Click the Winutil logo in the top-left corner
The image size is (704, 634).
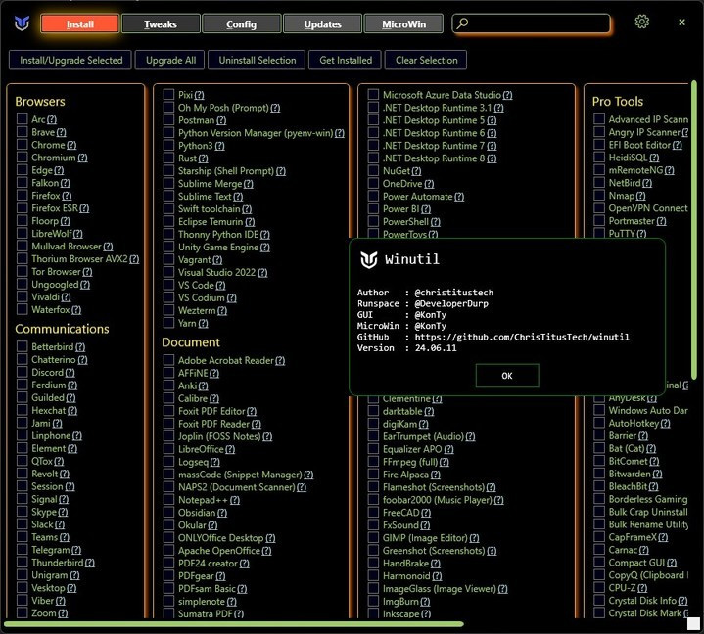pyautogui.click(x=22, y=23)
